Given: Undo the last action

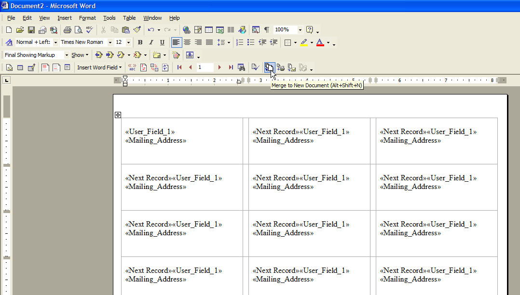Looking at the screenshot, I should tap(151, 30).
